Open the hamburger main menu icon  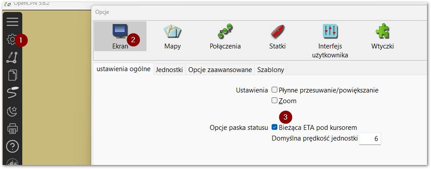pyautogui.click(x=12, y=22)
